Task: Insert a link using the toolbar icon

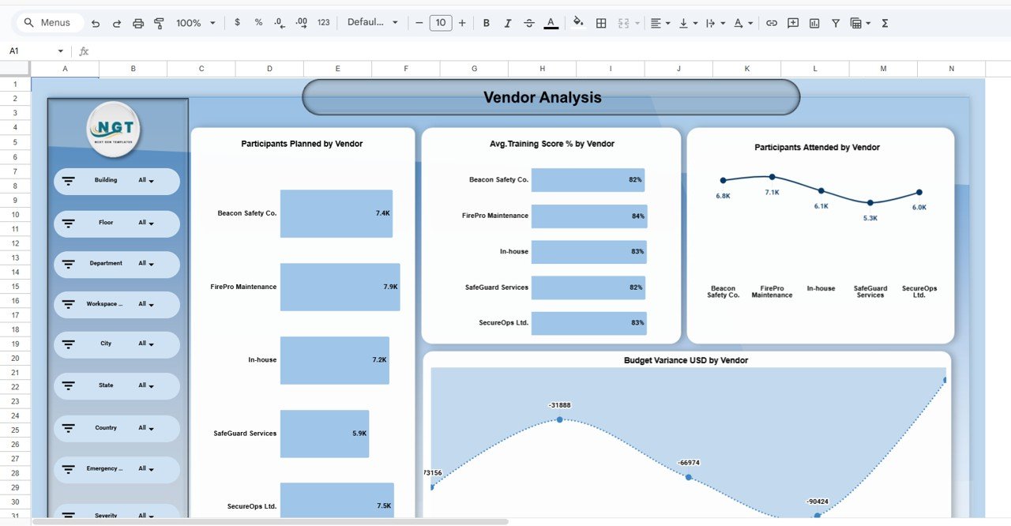Action: pyautogui.click(x=772, y=24)
